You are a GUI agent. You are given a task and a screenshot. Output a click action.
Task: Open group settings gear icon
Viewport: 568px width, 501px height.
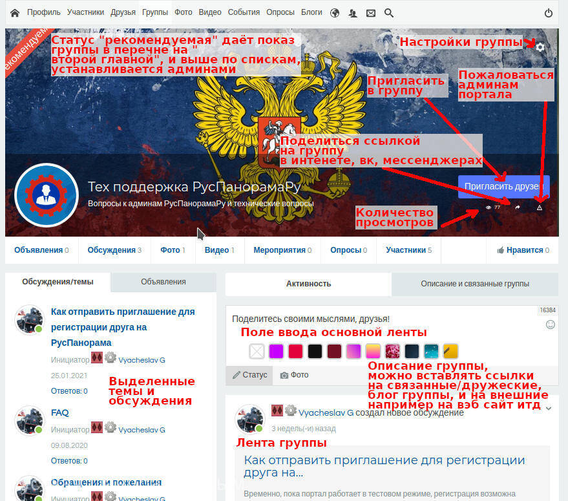click(540, 47)
